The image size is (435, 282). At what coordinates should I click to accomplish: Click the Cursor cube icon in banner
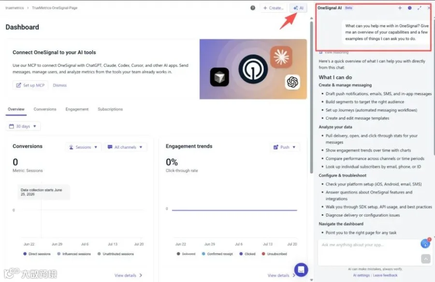(x=219, y=77)
